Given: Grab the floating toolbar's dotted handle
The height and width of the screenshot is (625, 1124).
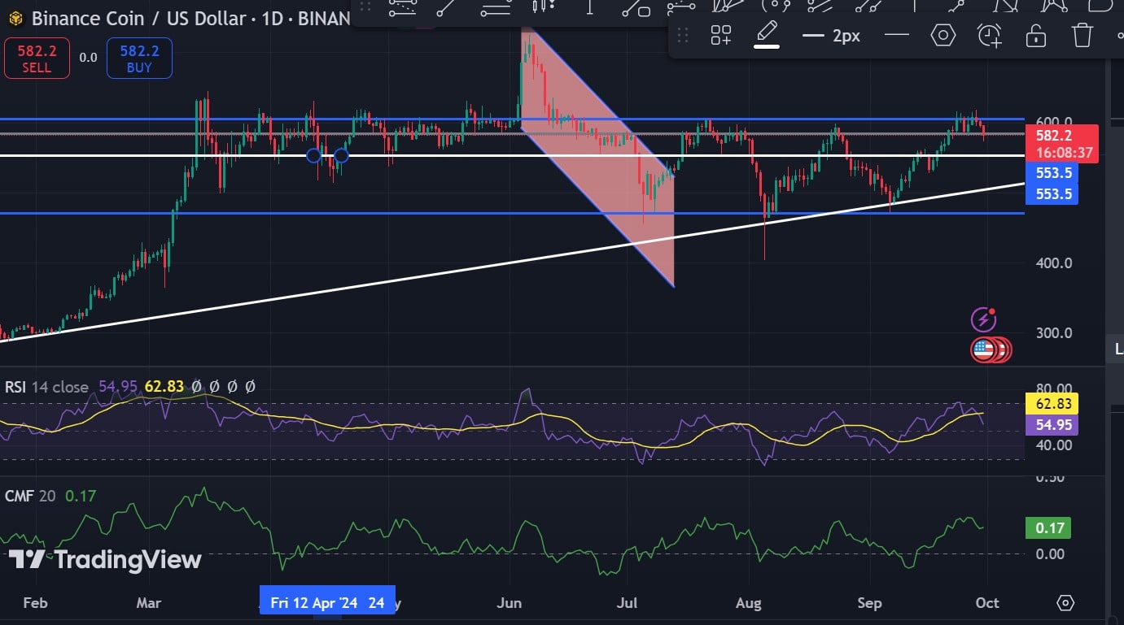Looking at the screenshot, I should 683,35.
